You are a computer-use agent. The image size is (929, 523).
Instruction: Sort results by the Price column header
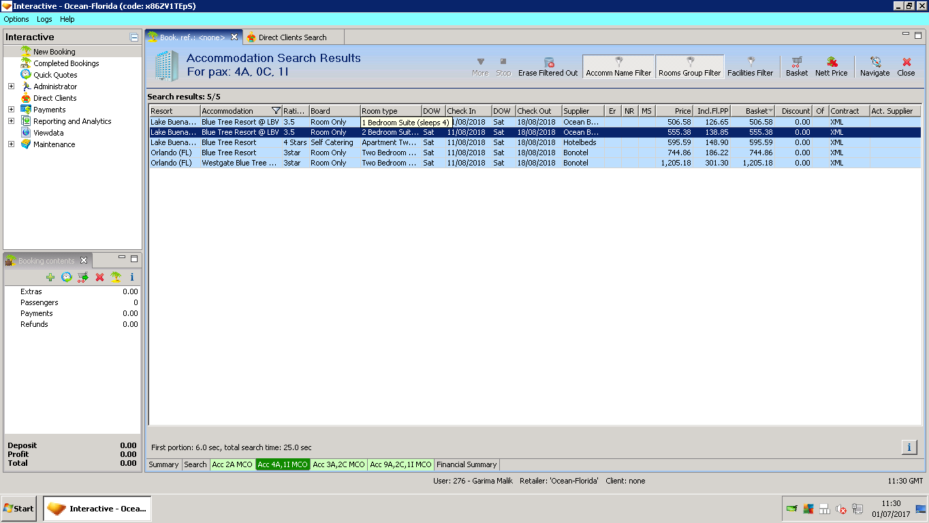(x=674, y=111)
